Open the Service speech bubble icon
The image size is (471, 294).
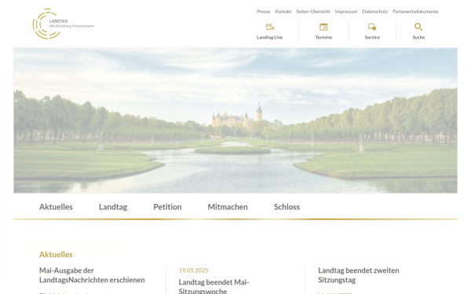pyautogui.click(x=372, y=27)
